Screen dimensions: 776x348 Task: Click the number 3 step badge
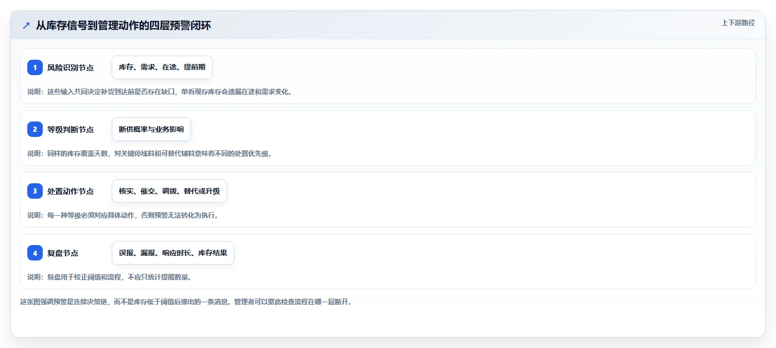[x=35, y=191]
